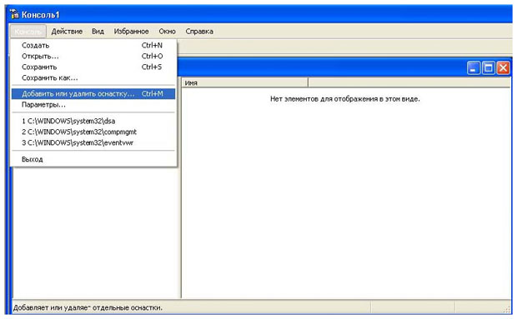Click Сохранить in the dropdown menu

point(93,67)
